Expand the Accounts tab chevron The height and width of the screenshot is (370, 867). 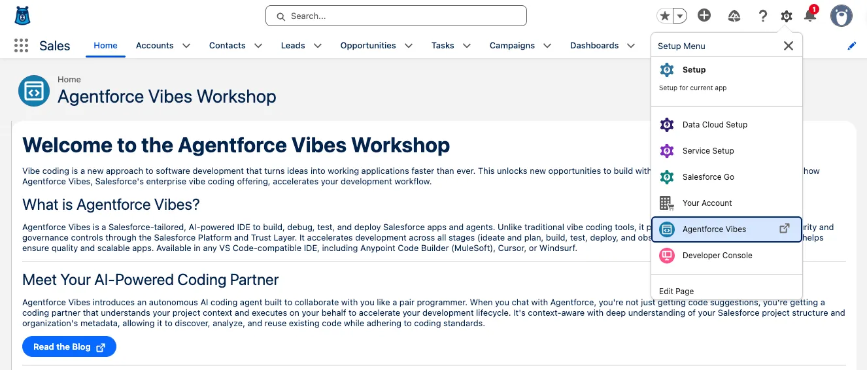coord(186,46)
